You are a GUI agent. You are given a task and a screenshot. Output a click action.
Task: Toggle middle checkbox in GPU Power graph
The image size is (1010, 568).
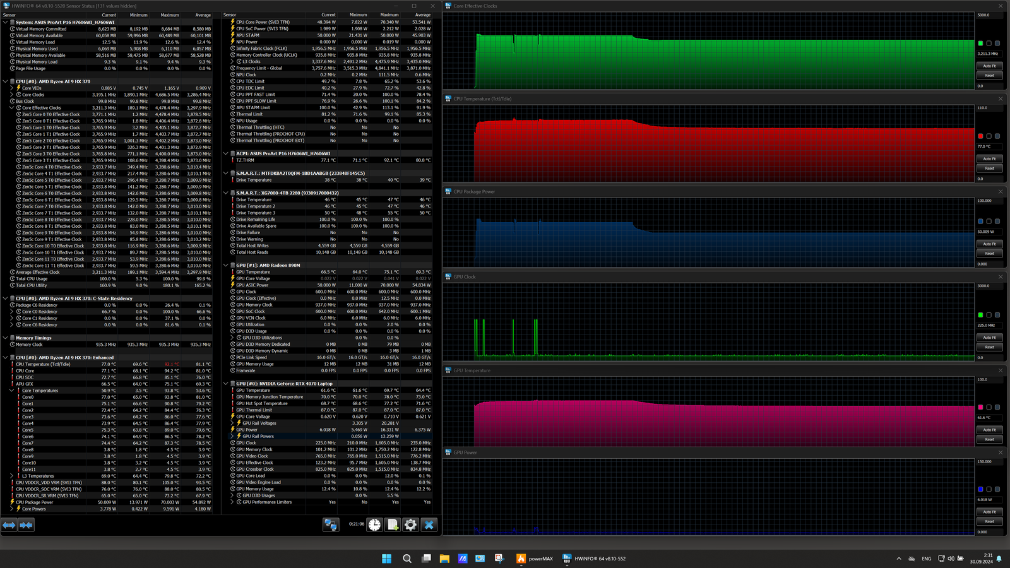[989, 489]
